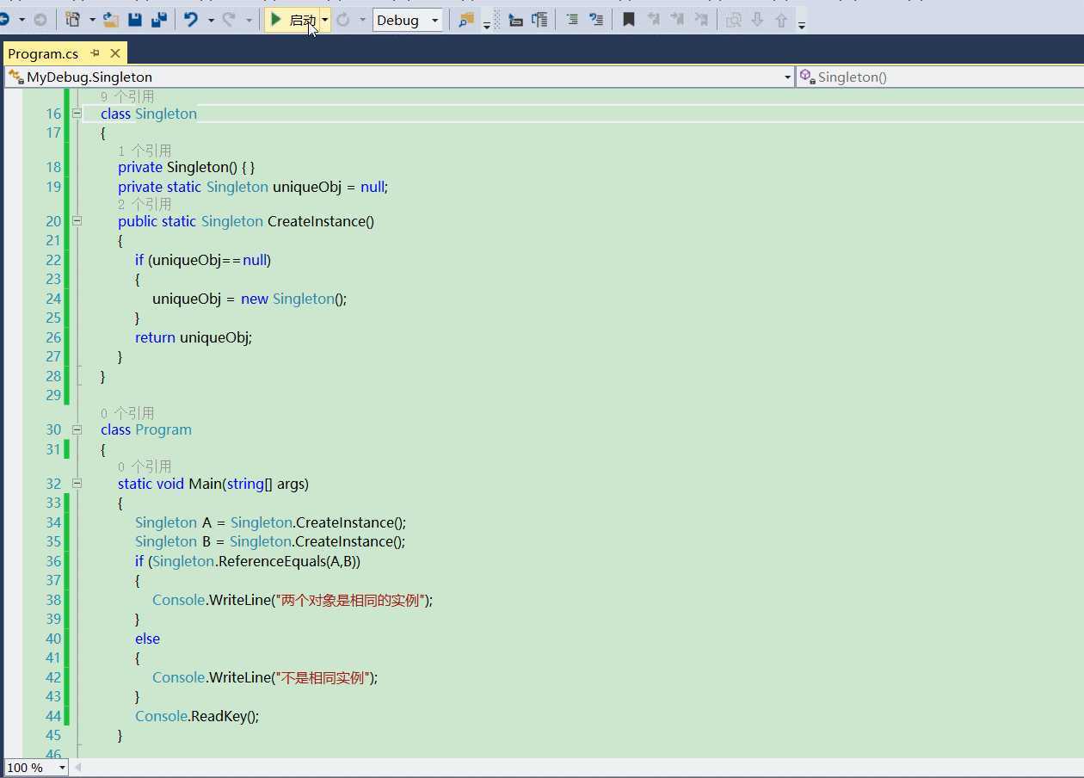The width and height of the screenshot is (1084, 778).
Task: Click the Decrease Indent / member list icon
Action: (x=515, y=20)
